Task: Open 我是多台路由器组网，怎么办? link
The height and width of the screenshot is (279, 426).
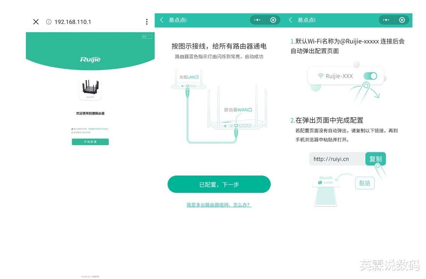Action: [219, 205]
